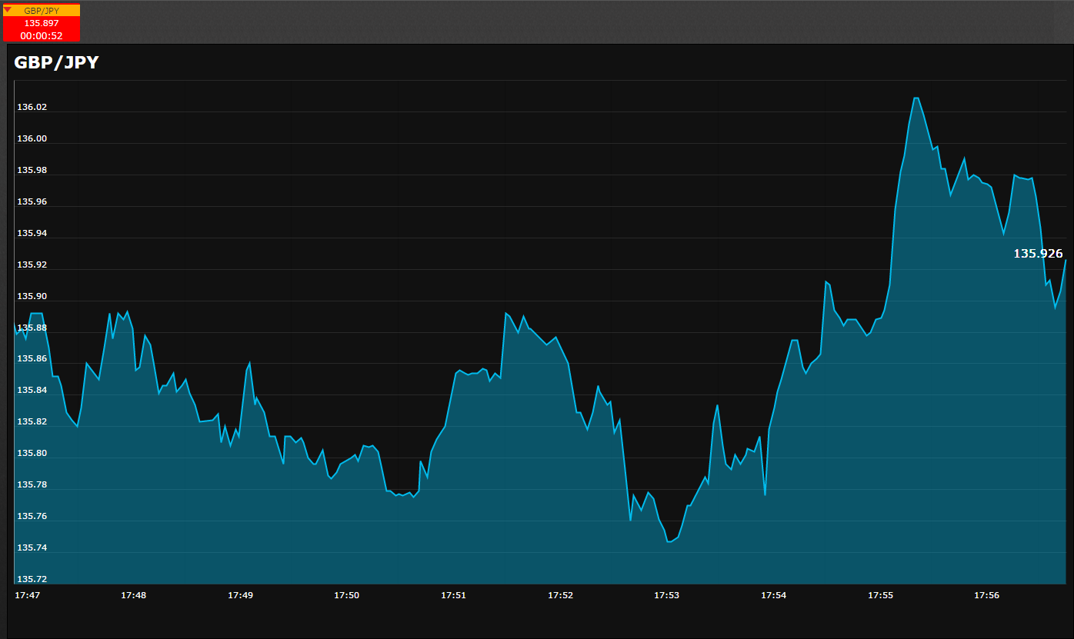Click the 135.96 price axis label
The width and height of the screenshot is (1074, 639).
pos(32,201)
